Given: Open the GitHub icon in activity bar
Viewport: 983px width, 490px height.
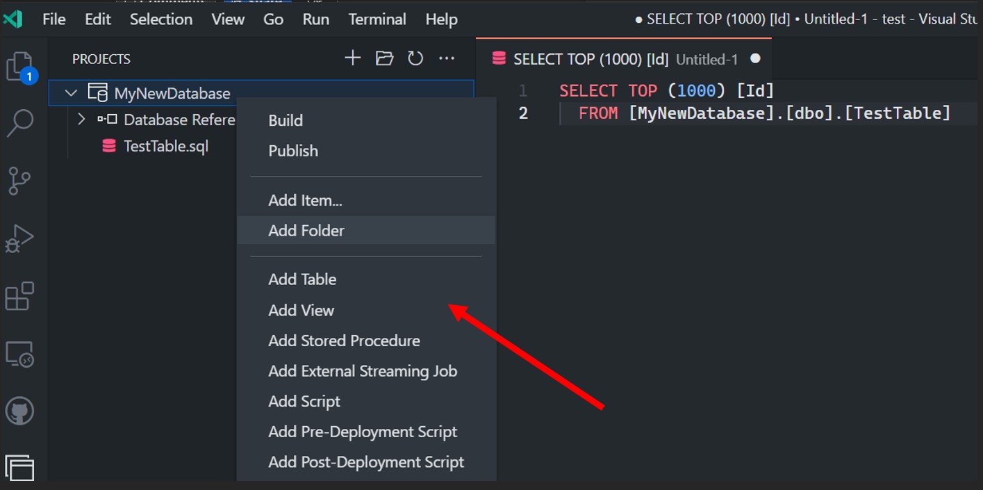Looking at the screenshot, I should pos(20,411).
